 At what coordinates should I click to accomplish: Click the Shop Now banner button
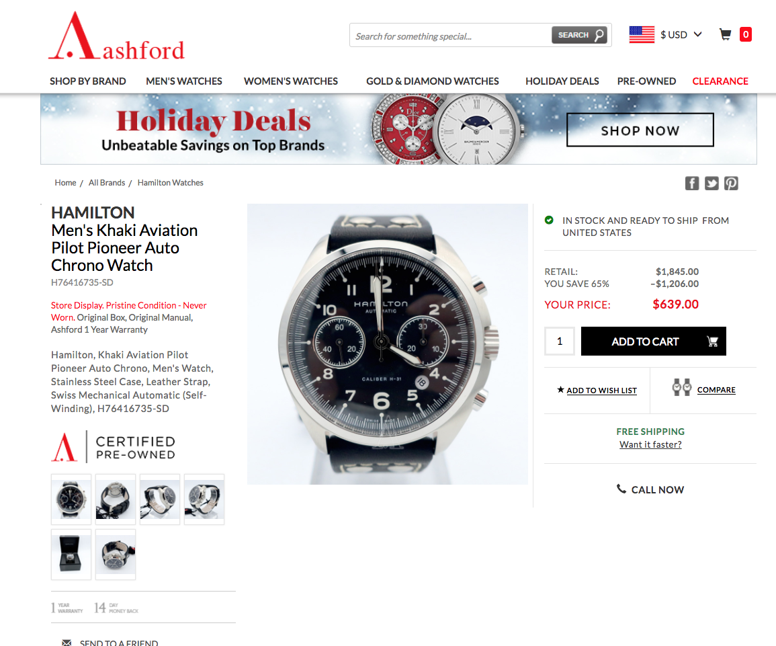[x=640, y=130]
